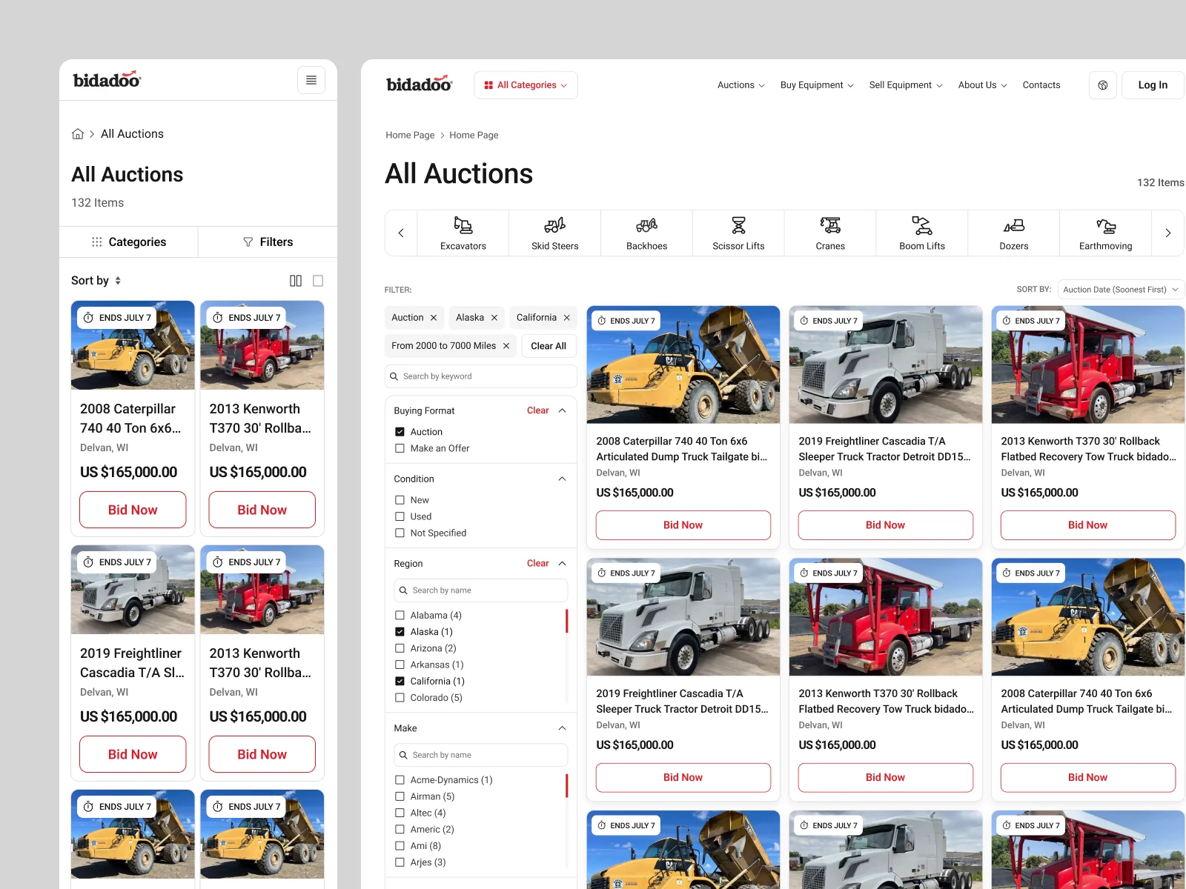Open the hamburger menu in mobile view
The width and height of the screenshot is (1186, 889).
(x=311, y=80)
